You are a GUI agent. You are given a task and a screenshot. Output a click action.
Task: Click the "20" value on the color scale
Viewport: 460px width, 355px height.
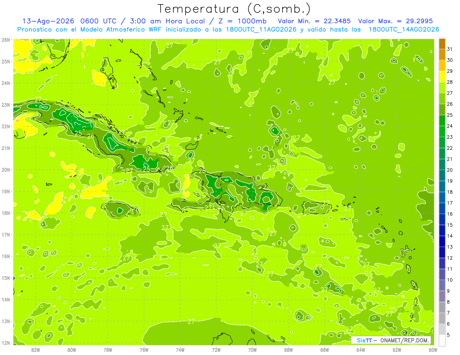pos(450,170)
